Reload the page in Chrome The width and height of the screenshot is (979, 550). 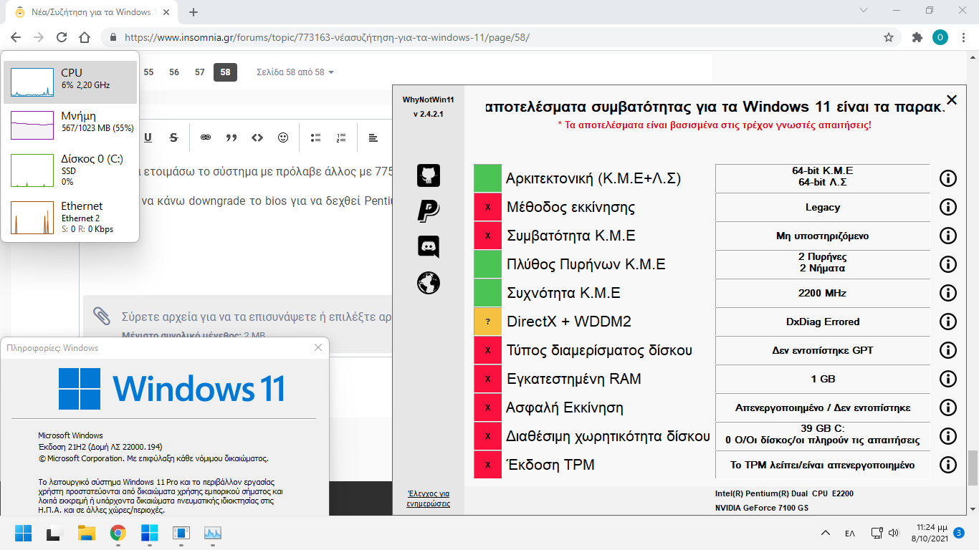point(62,37)
